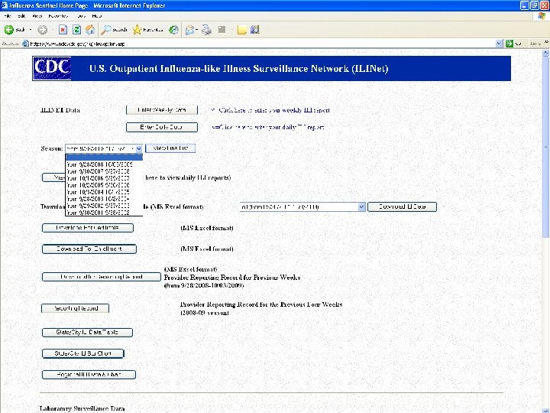550x413 pixels.
Task: Open the Help menu
Action: pos(97,16)
